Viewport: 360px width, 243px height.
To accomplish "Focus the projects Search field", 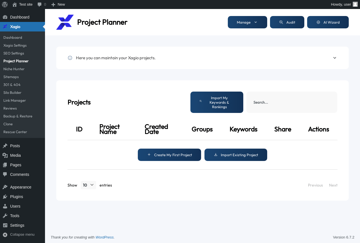I will tap(292, 102).
